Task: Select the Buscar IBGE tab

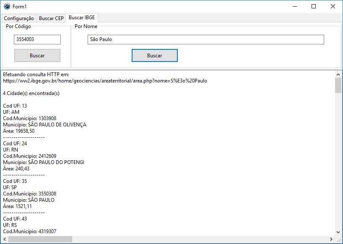Action: click(x=82, y=18)
